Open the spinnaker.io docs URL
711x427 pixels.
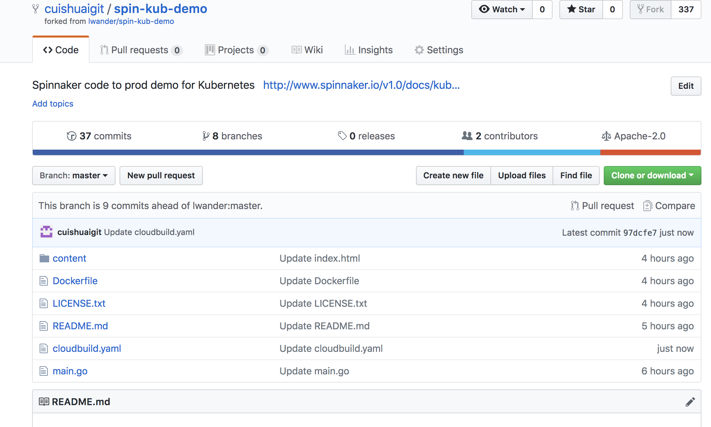click(x=361, y=85)
